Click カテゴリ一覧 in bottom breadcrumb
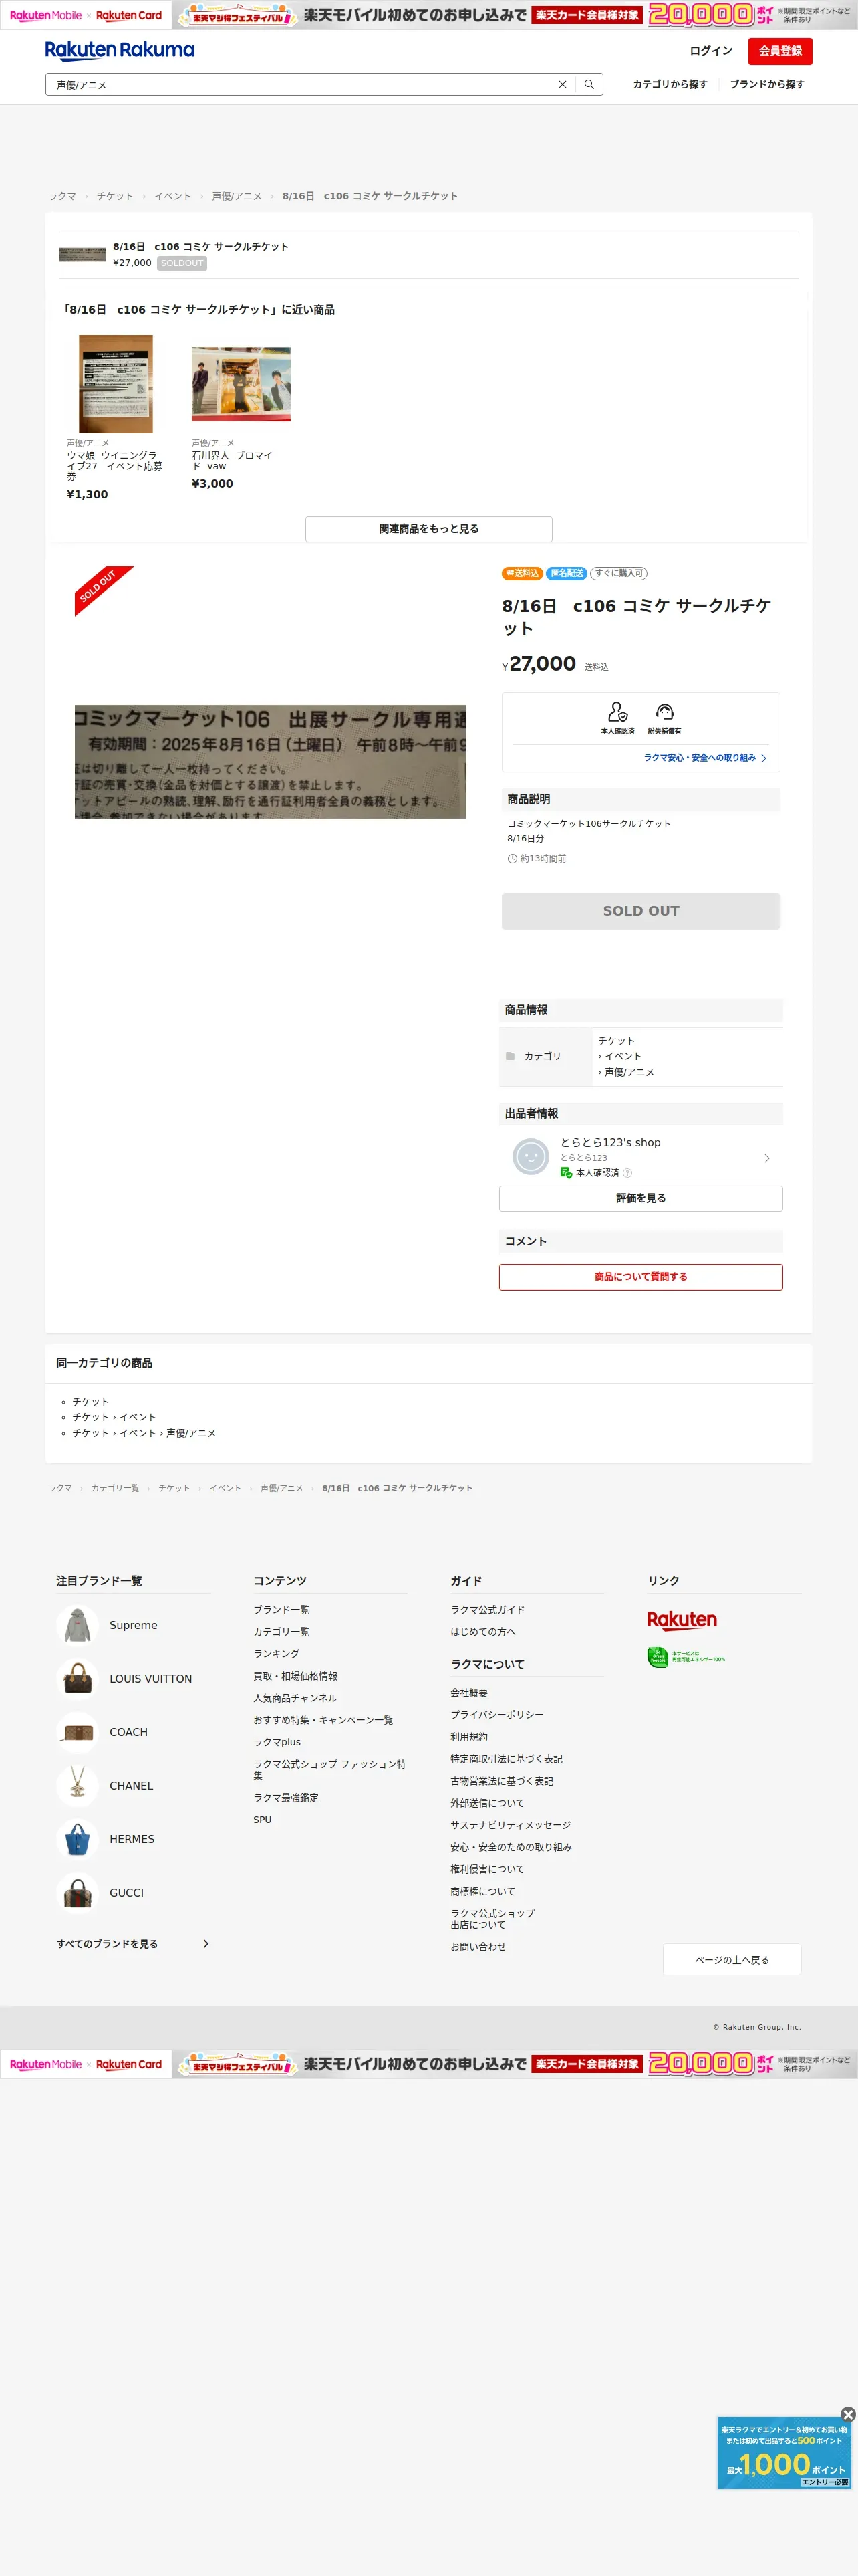Viewport: 858px width, 2576px height. (x=115, y=1488)
